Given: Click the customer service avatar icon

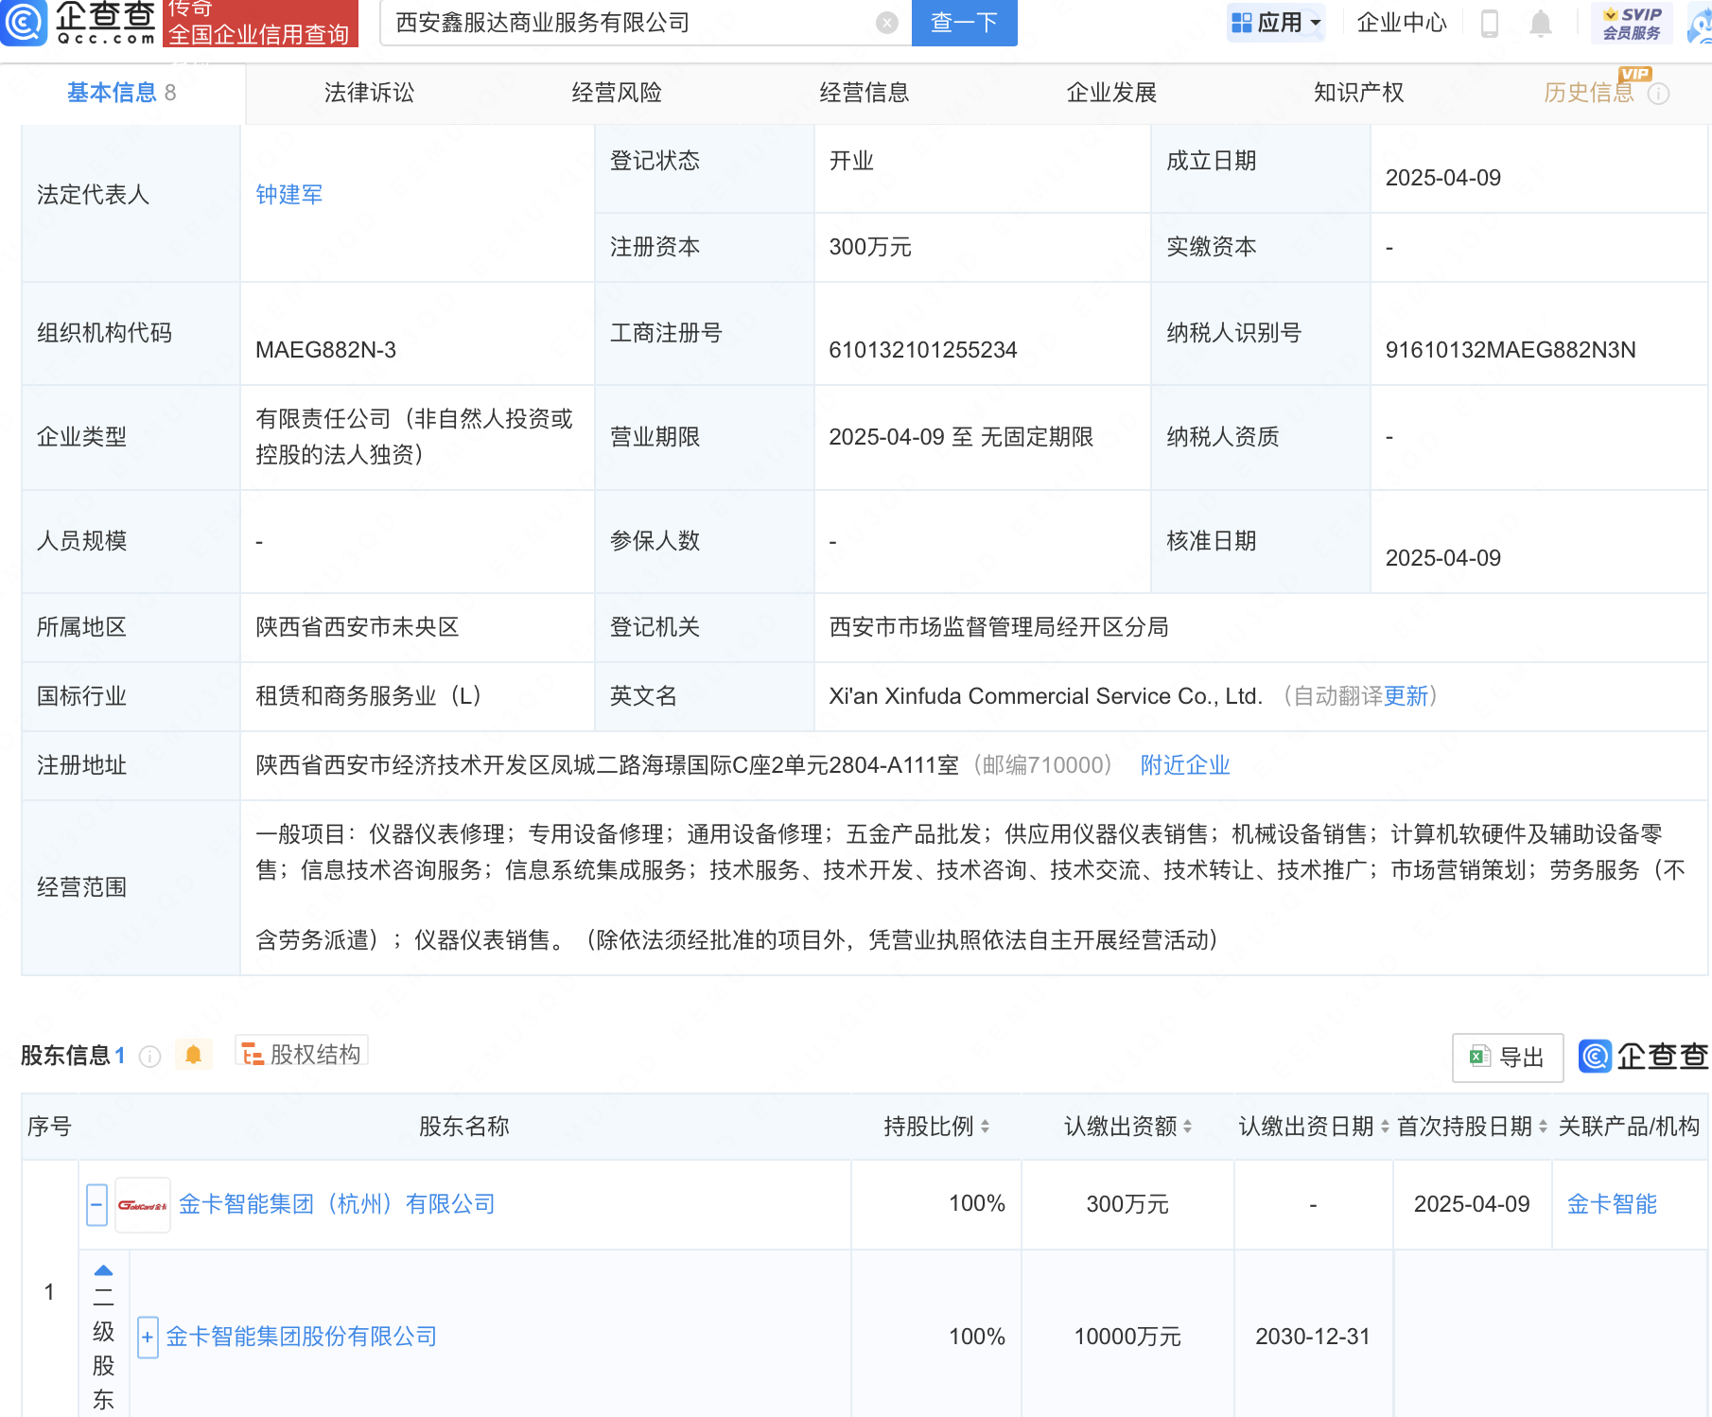Looking at the screenshot, I should pos(1700,23).
